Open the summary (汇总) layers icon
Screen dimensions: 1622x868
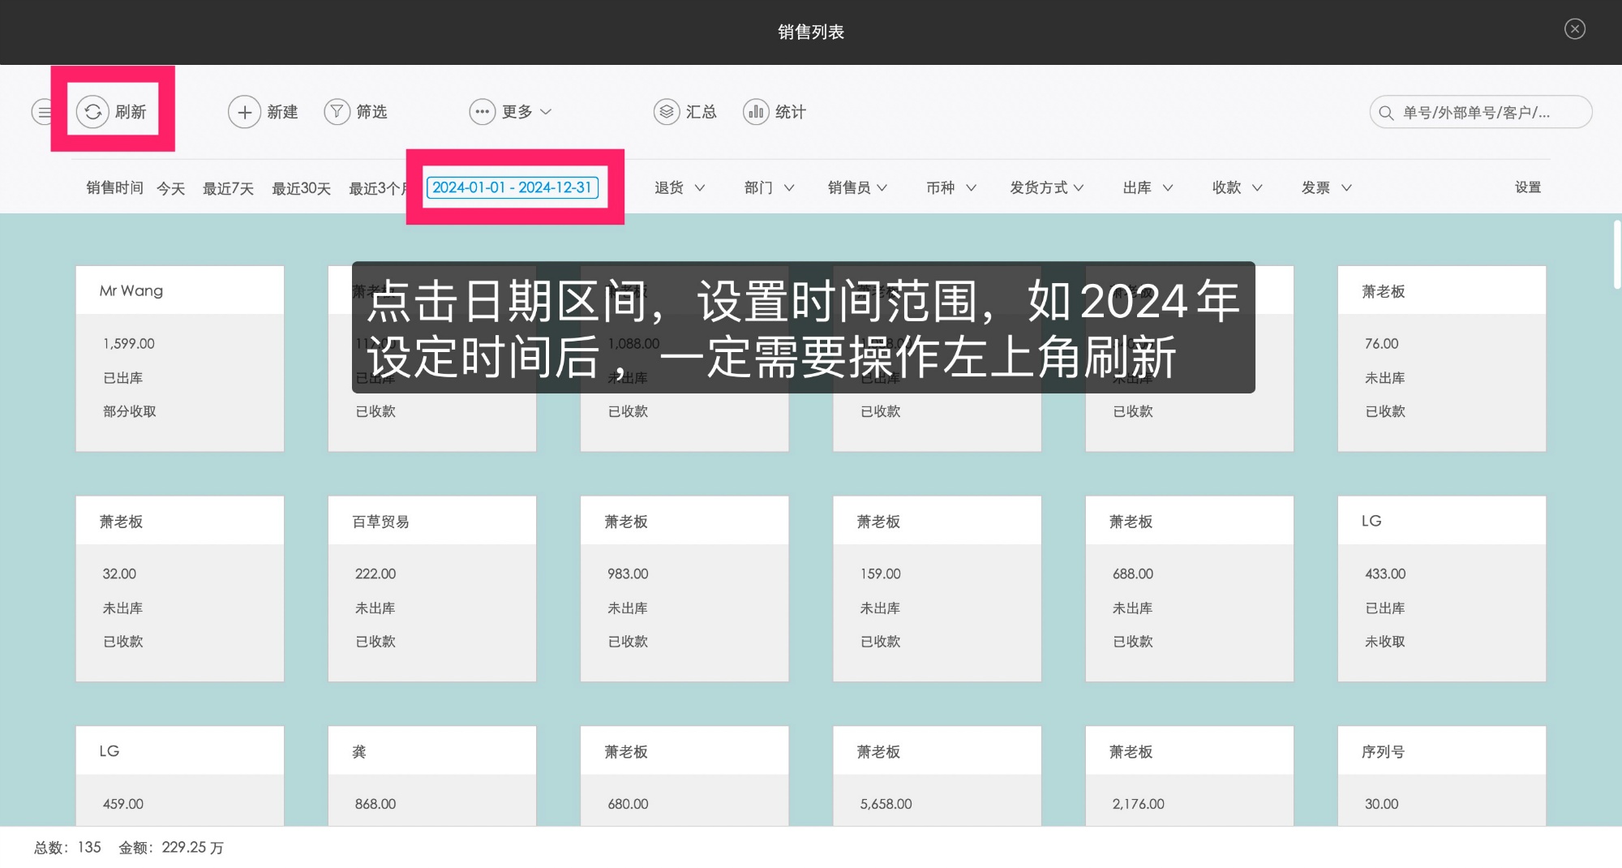tap(666, 112)
